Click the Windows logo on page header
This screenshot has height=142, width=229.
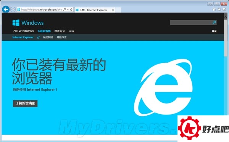click(28, 23)
